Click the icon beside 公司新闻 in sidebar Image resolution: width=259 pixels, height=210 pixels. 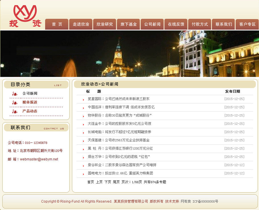point(15,94)
